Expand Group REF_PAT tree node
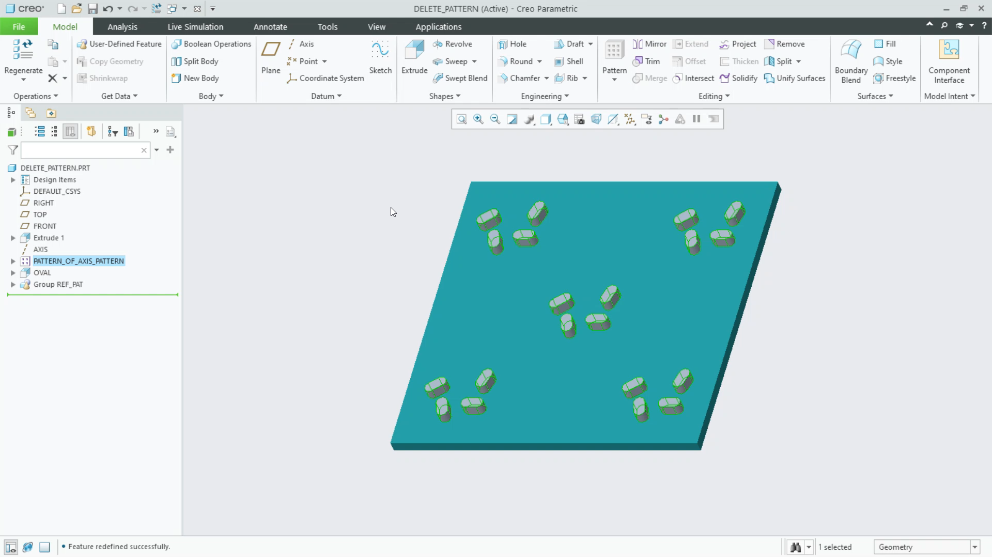Image resolution: width=992 pixels, height=557 pixels. pyautogui.click(x=13, y=285)
